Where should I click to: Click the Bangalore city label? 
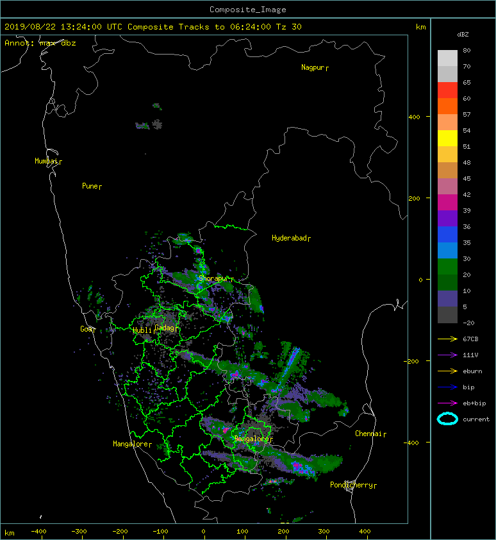click(252, 439)
